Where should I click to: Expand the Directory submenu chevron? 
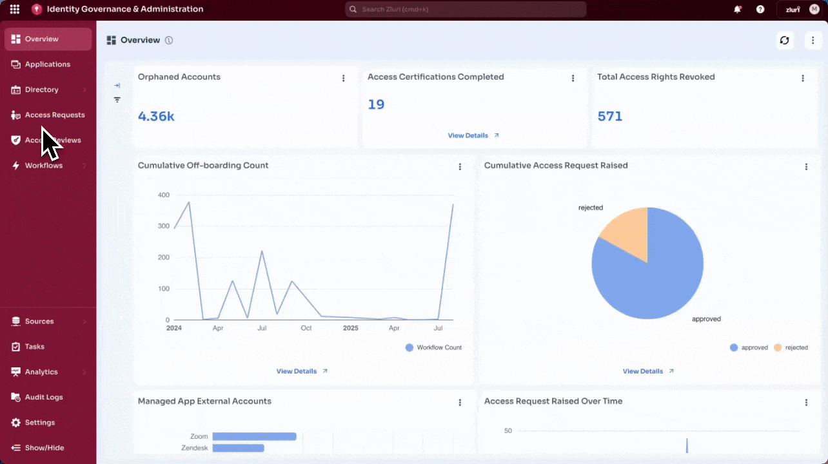coord(84,90)
